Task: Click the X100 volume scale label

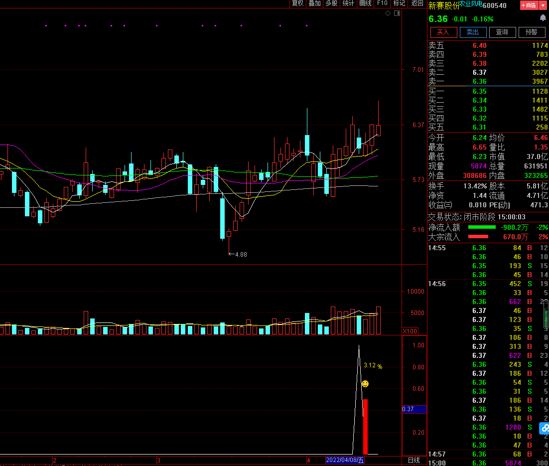Action: point(410,331)
